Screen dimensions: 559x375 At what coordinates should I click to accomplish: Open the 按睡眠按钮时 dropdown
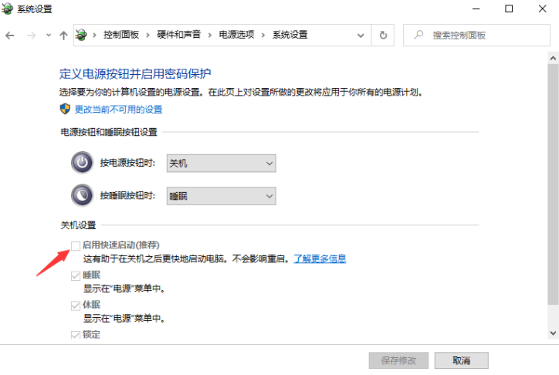(x=221, y=196)
